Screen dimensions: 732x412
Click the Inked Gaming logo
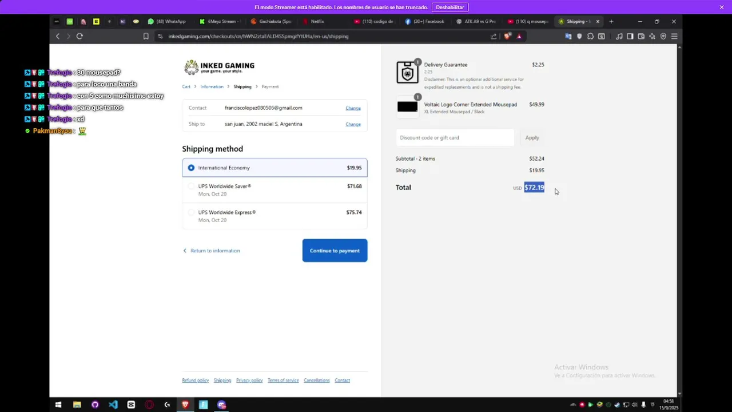click(x=219, y=67)
